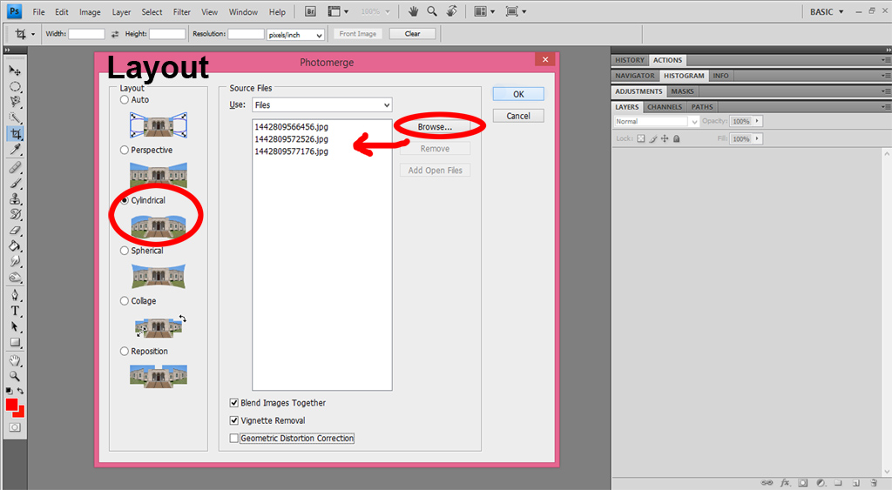Open the Opacity slider arrow
892x490 pixels.
[x=757, y=121]
